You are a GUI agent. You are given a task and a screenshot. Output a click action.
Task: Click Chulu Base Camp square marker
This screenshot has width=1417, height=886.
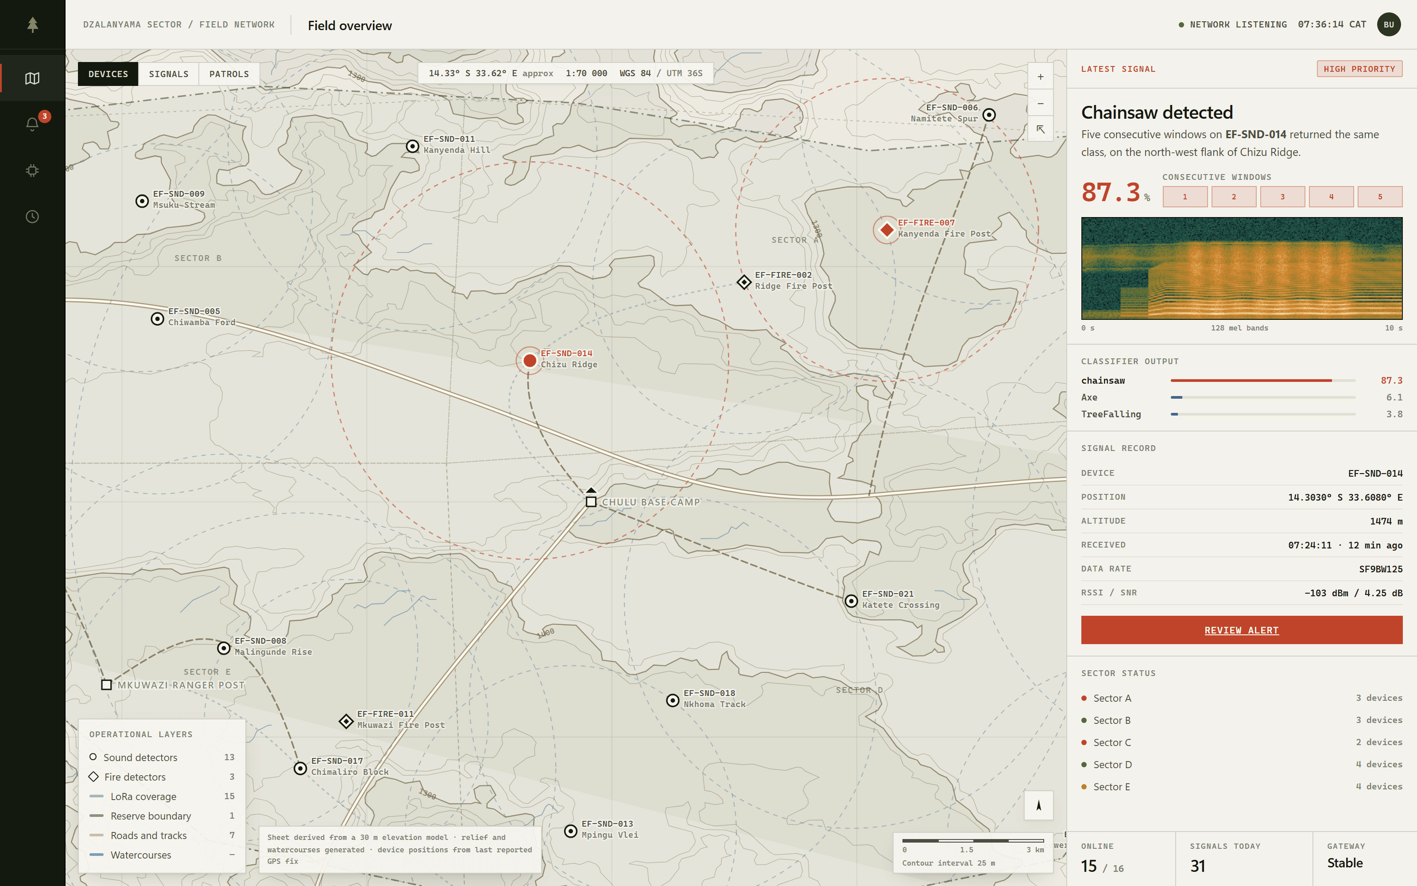coord(592,501)
